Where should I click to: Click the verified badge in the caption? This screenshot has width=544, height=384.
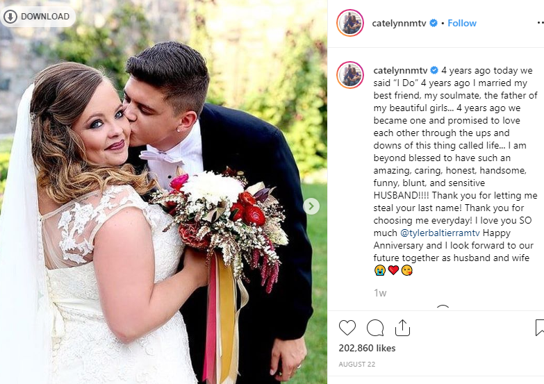pos(434,70)
